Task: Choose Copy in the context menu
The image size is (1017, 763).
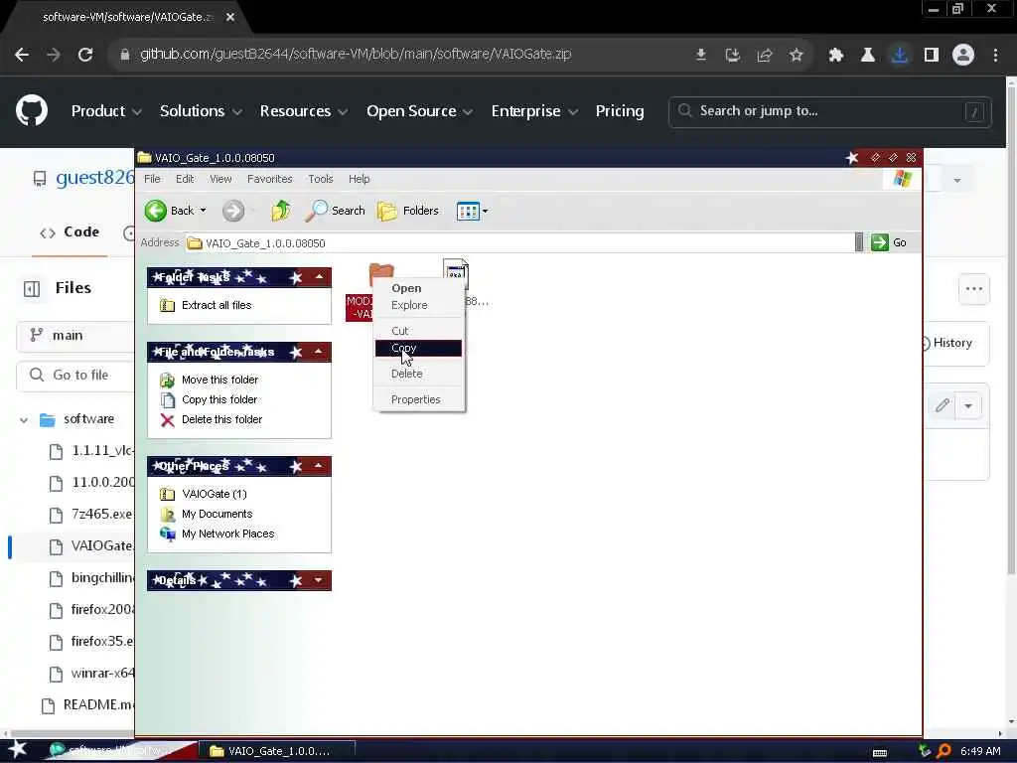Action: point(418,349)
